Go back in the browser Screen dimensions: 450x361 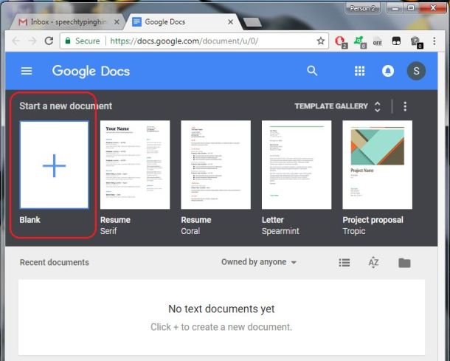click(15, 41)
